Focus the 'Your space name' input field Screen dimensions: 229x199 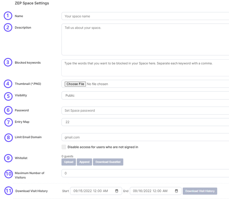(145, 16)
